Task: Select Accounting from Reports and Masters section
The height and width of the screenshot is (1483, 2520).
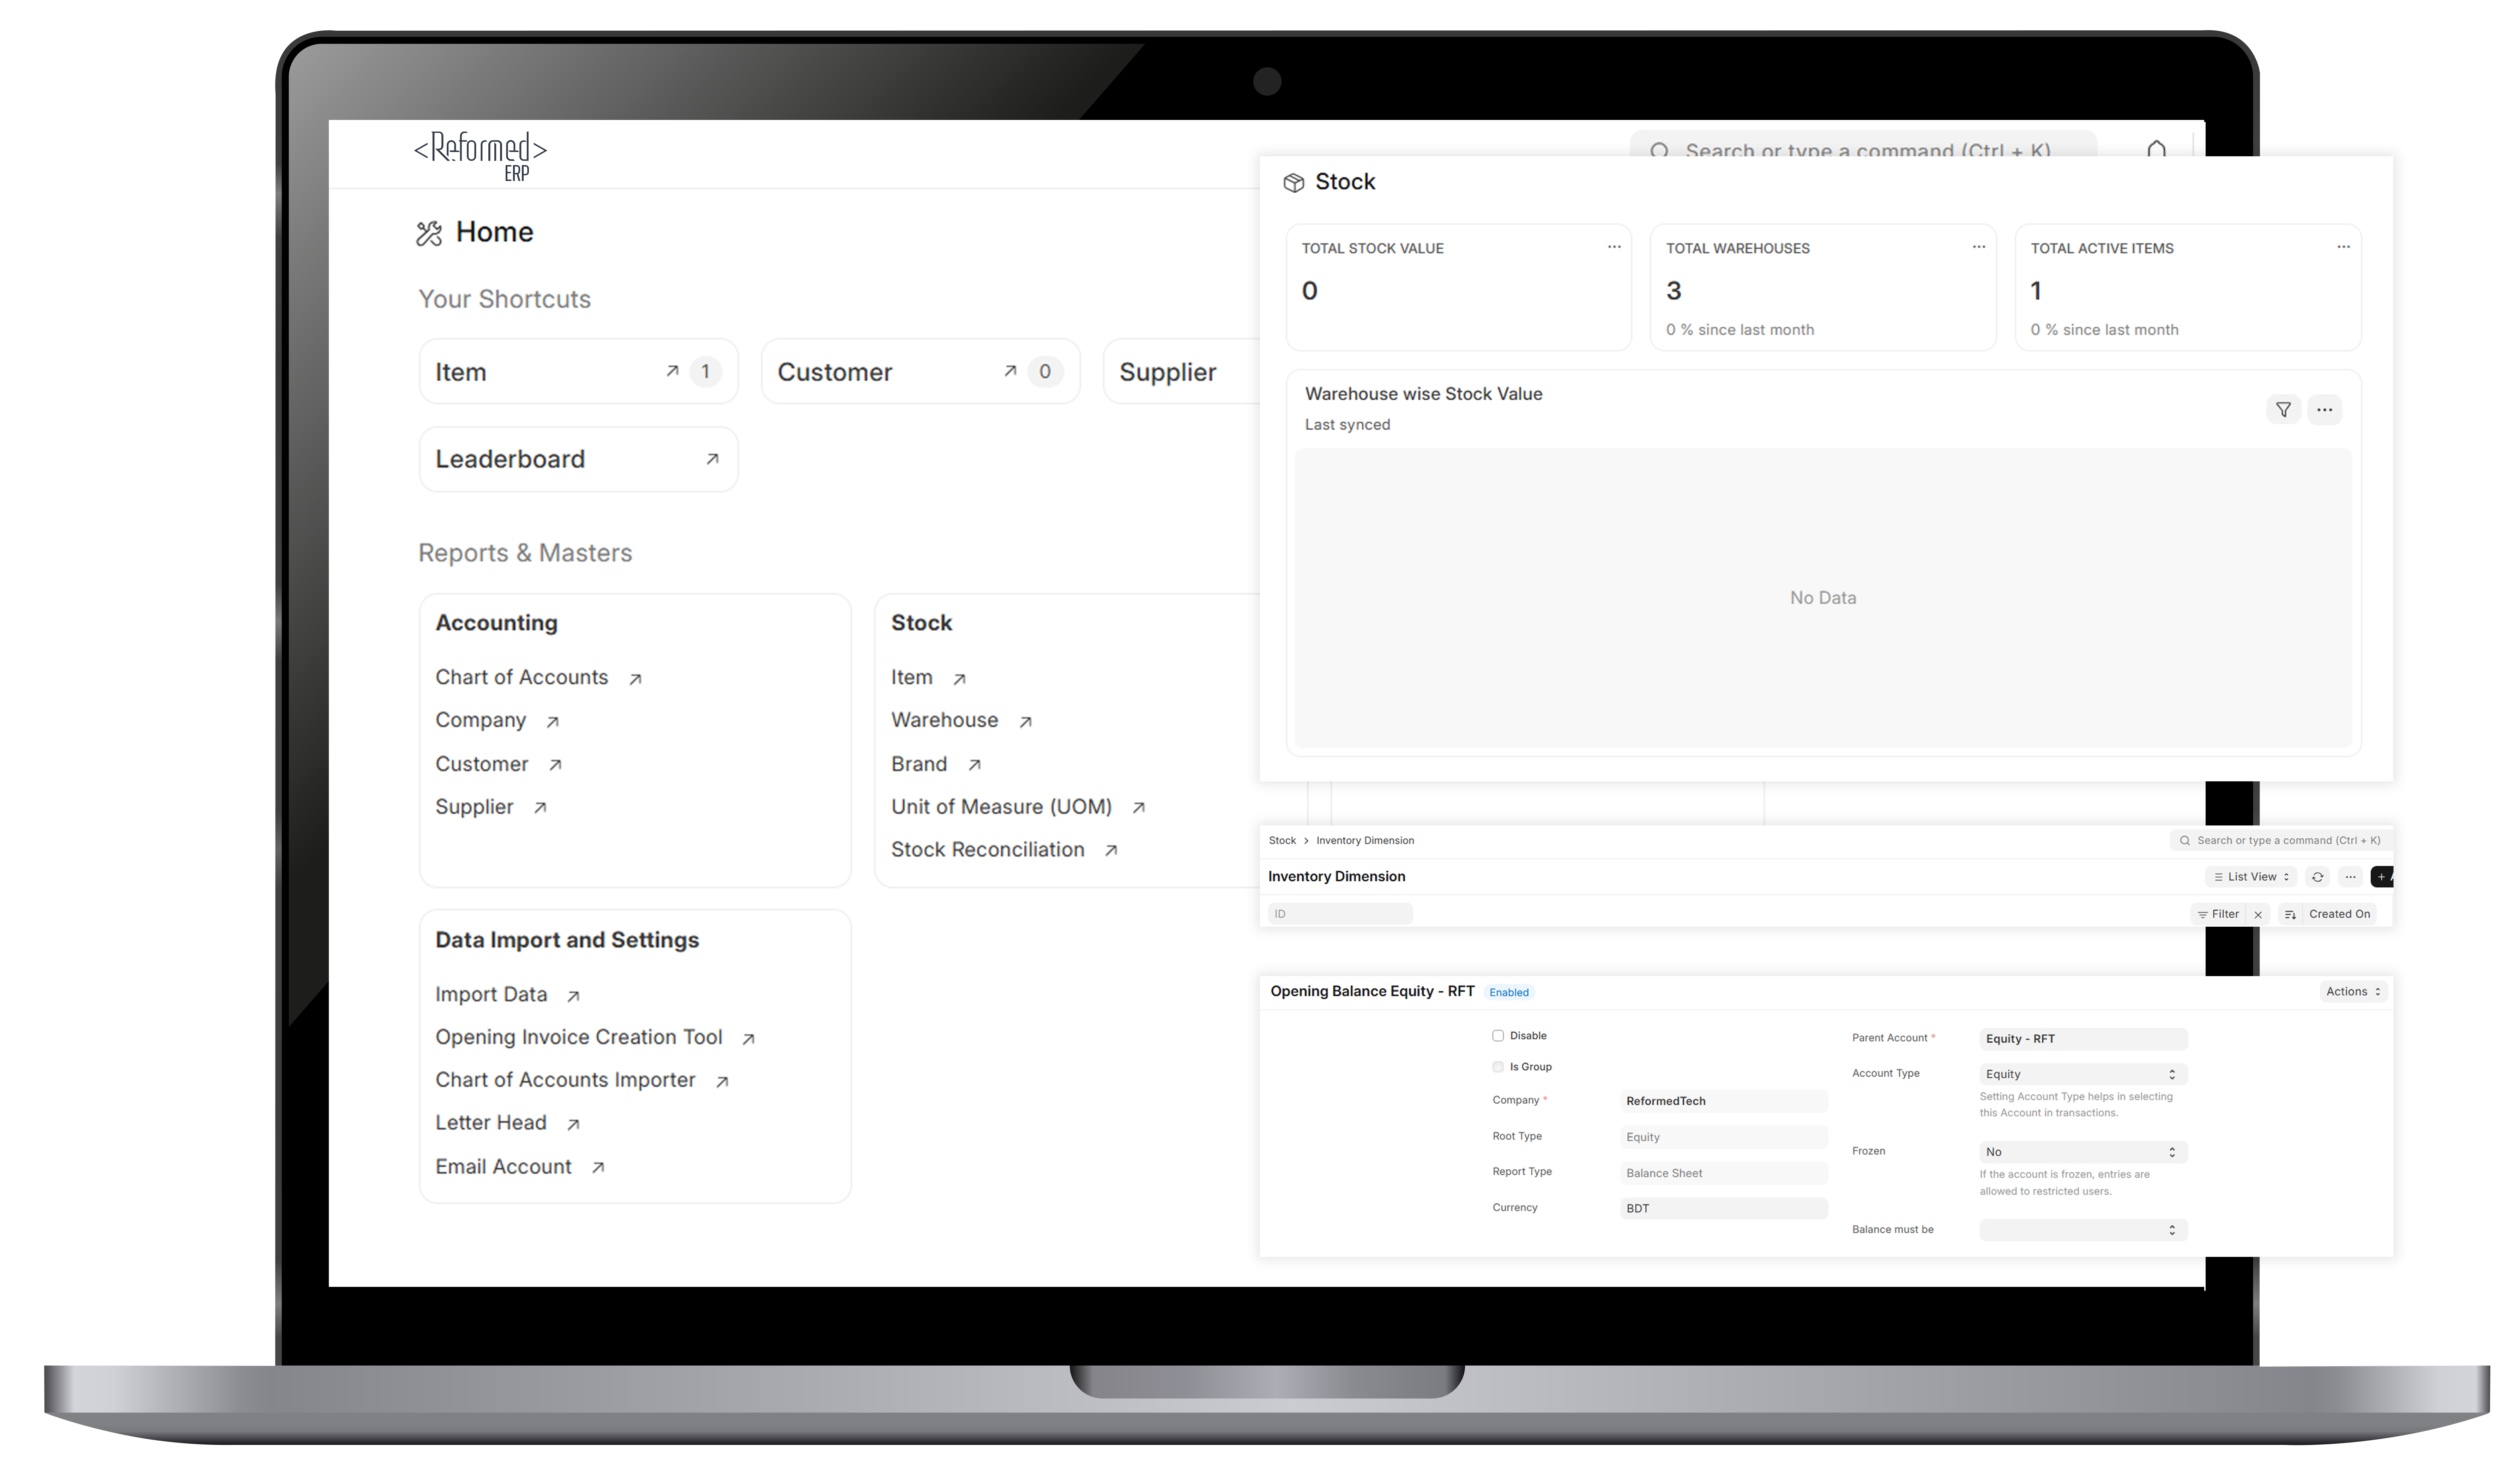Action: click(496, 622)
